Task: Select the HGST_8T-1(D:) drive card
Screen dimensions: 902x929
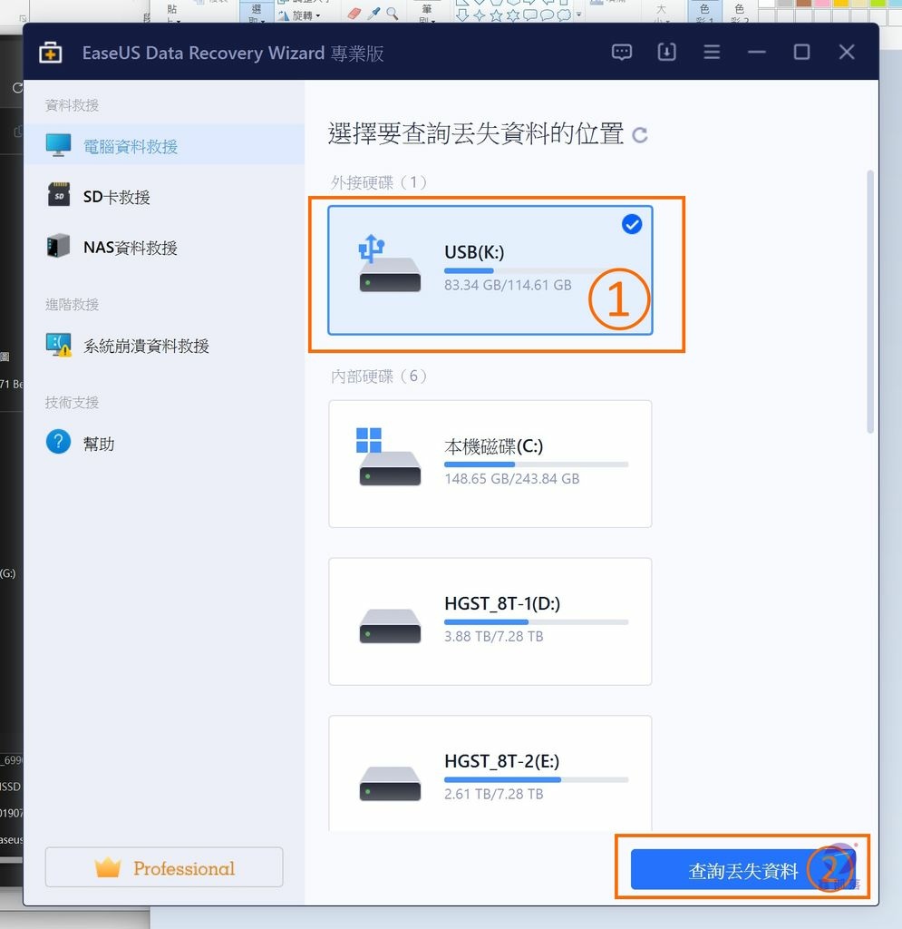Action: pos(490,621)
